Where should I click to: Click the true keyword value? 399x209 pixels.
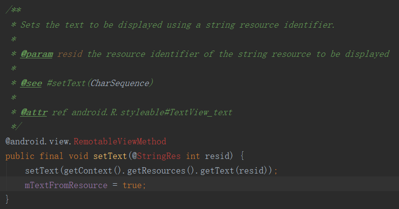click(x=132, y=185)
